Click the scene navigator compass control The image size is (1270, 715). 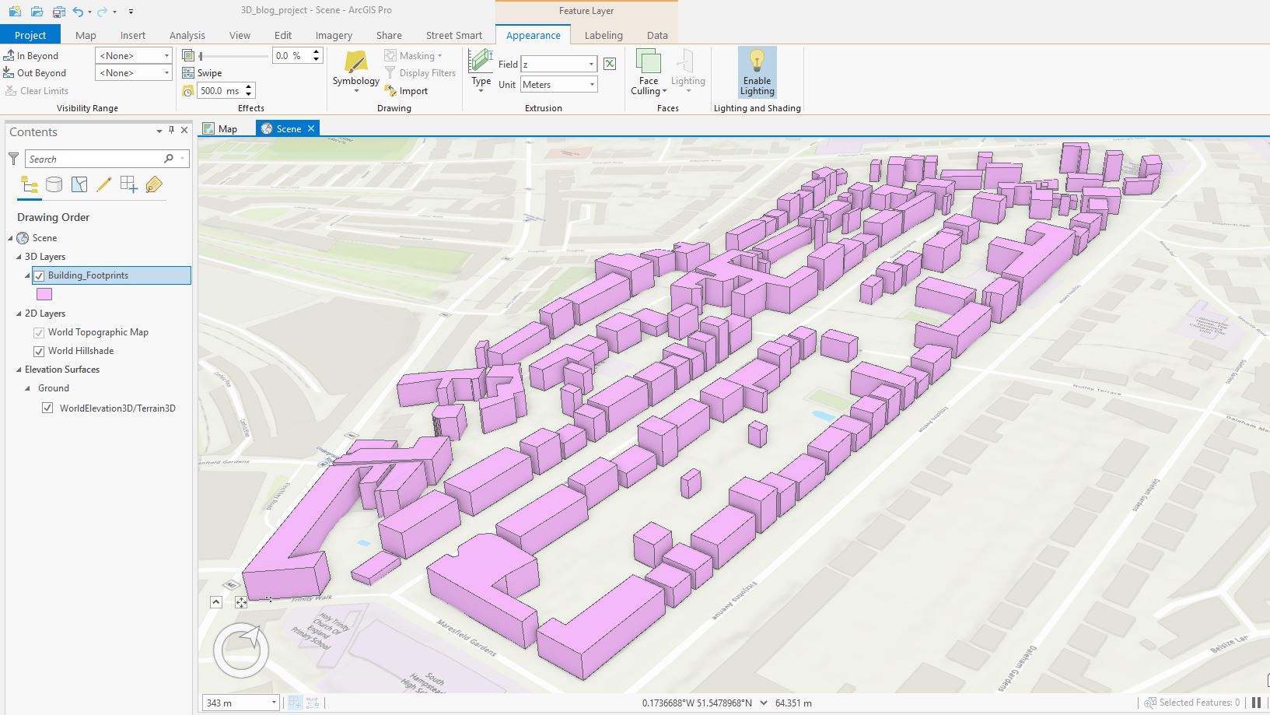(x=241, y=650)
